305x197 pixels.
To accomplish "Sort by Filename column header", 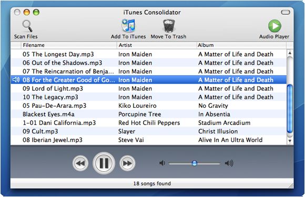I will [x=69, y=45].
